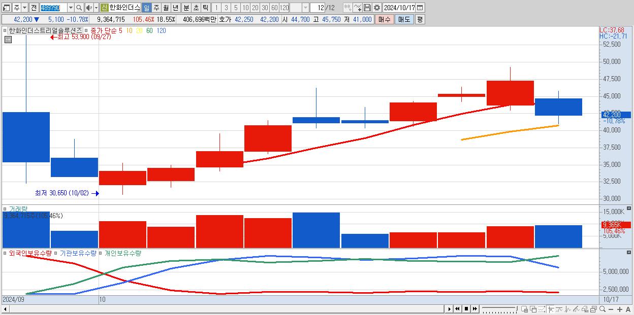Image resolution: width=634 pixels, height=315 pixels.
Task: Rewind the chart replay
Action: pos(457,309)
